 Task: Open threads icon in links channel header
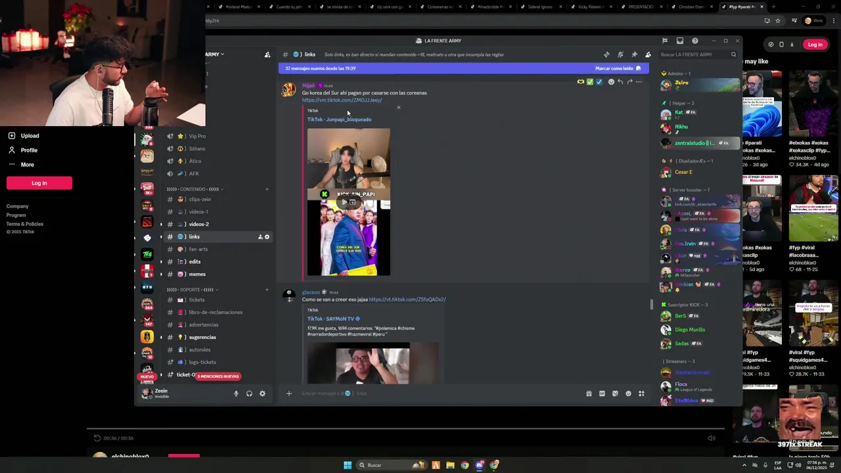(606, 55)
